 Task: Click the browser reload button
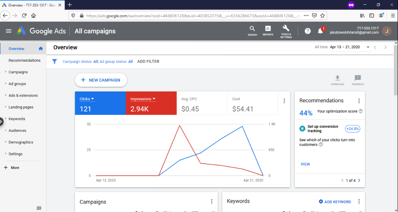click(24, 16)
